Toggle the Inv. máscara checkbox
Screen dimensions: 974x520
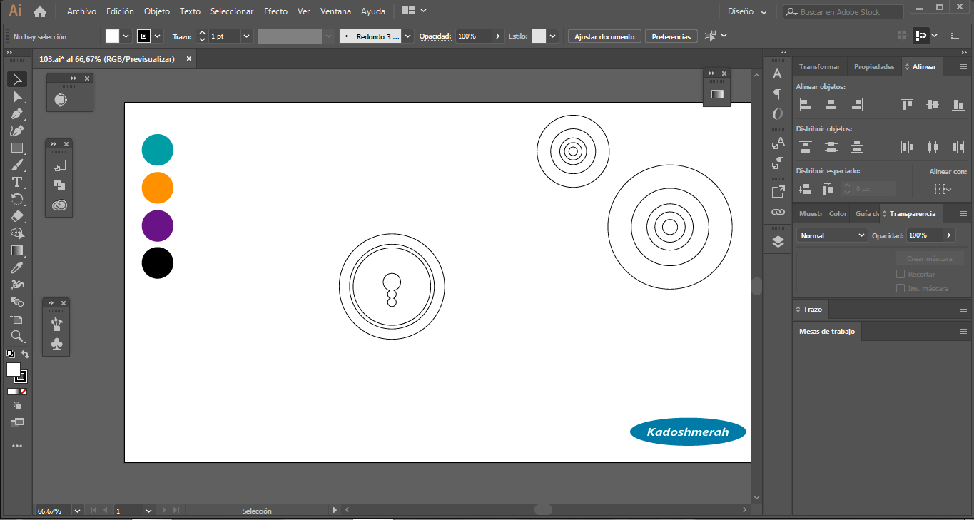point(901,289)
